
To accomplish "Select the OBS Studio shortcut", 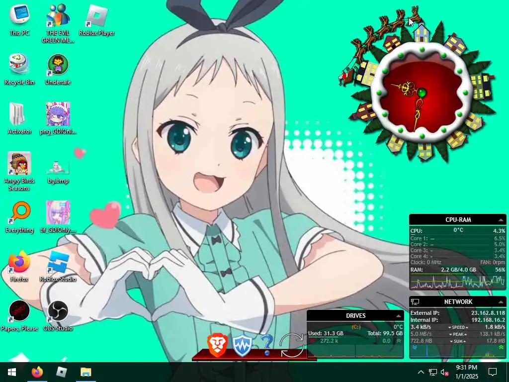I will point(58,316).
